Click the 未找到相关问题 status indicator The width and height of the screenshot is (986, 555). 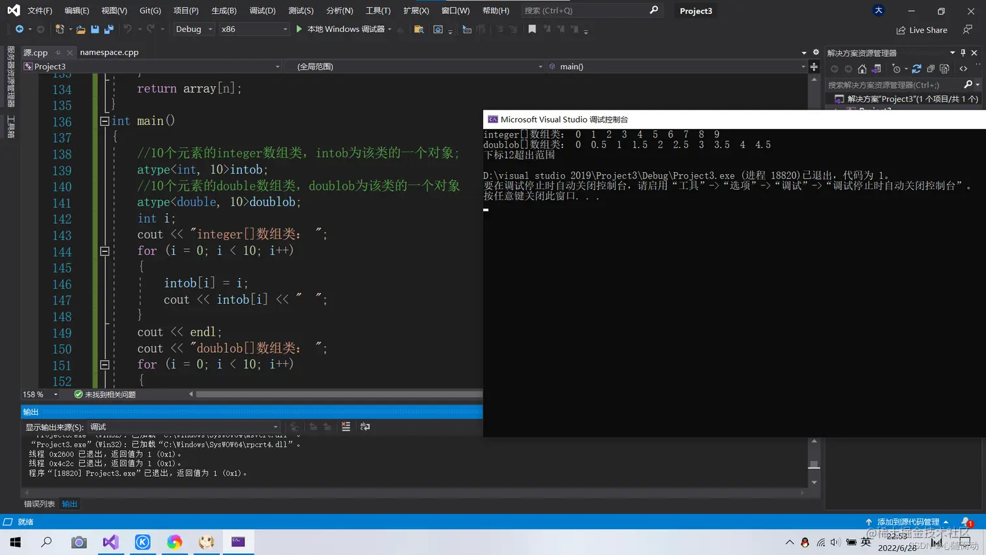(x=104, y=395)
